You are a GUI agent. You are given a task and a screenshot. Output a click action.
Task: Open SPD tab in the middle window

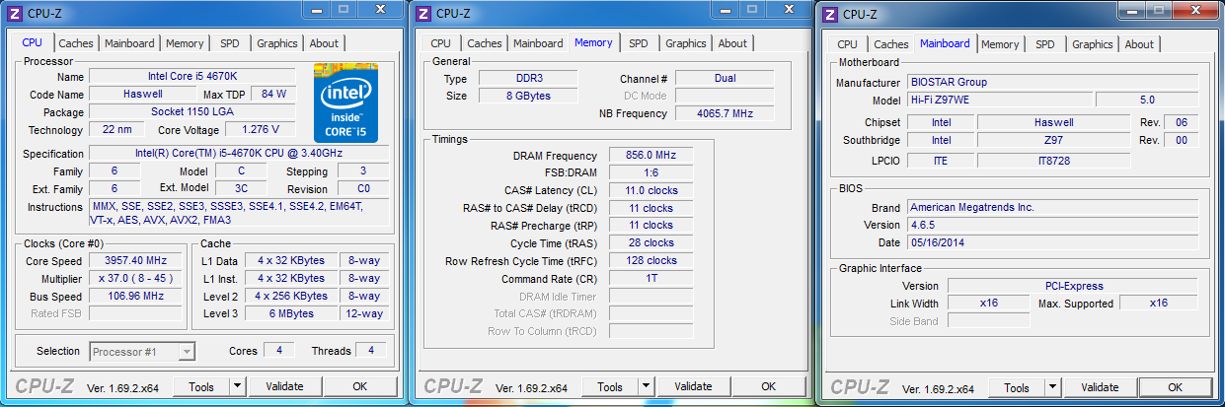coord(639,43)
